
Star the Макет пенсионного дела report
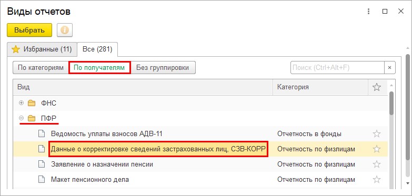(377, 180)
